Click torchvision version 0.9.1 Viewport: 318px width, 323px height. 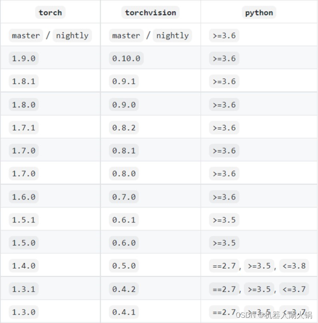124,81
